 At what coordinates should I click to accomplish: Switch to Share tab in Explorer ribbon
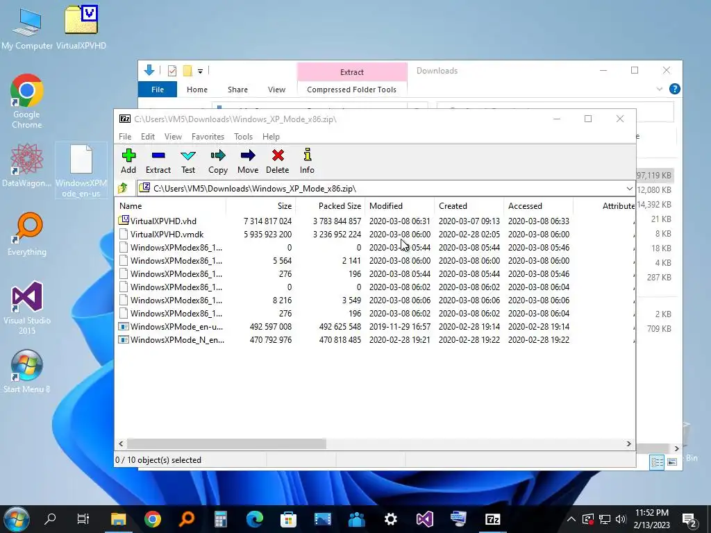tap(237, 90)
